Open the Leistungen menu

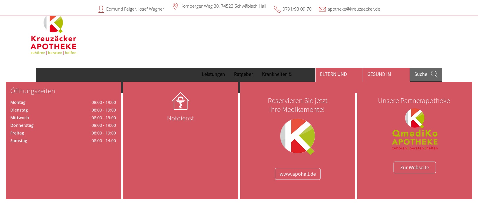213,74
